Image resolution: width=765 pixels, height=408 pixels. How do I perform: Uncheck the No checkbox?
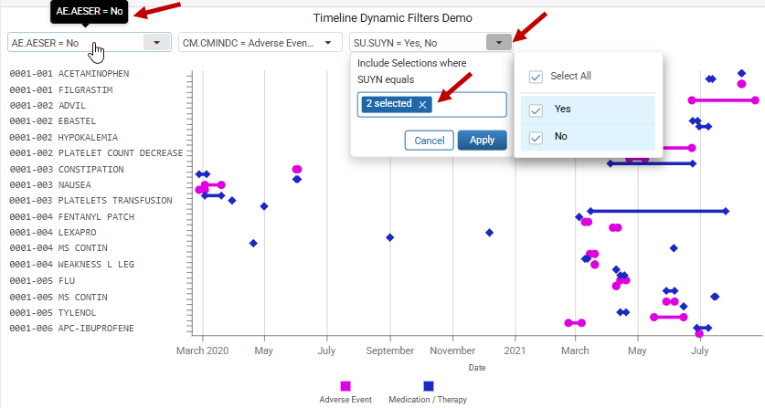pos(536,138)
